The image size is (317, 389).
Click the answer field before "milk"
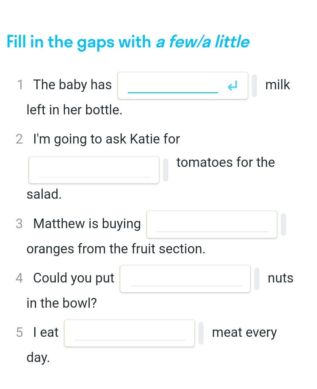[x=173, y=86]
